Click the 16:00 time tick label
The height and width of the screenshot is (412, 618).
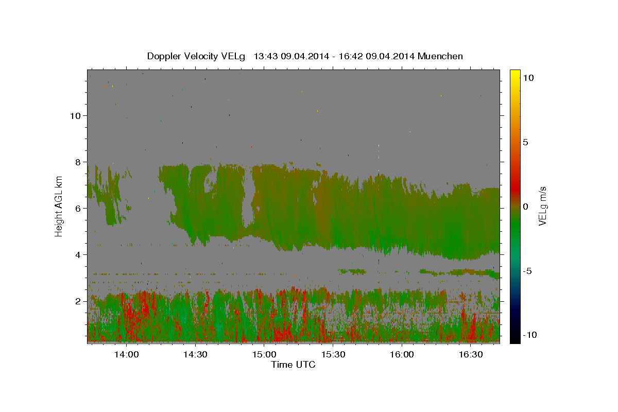click(402, 355)
